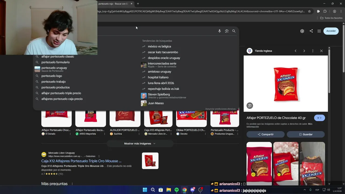Open Spotify from the taskbar
Viewport: 345px width, 194px height.
tap(177, 190)
